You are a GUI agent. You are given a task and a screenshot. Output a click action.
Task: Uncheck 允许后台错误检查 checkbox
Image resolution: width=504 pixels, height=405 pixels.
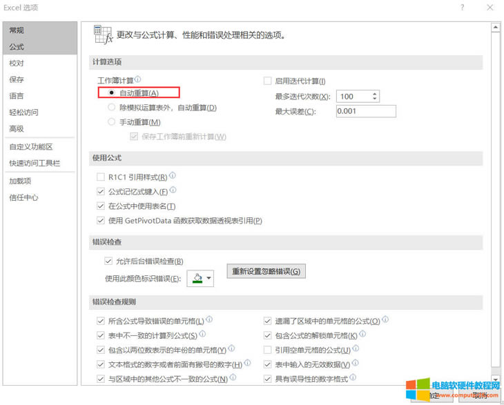pyautogui.click(x=108, y=261)
